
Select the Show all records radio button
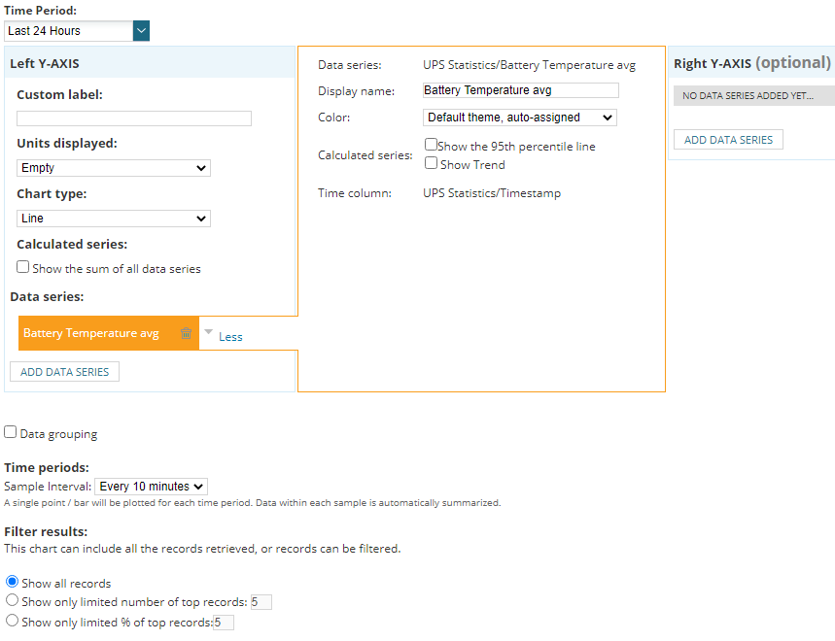[13, 582]
